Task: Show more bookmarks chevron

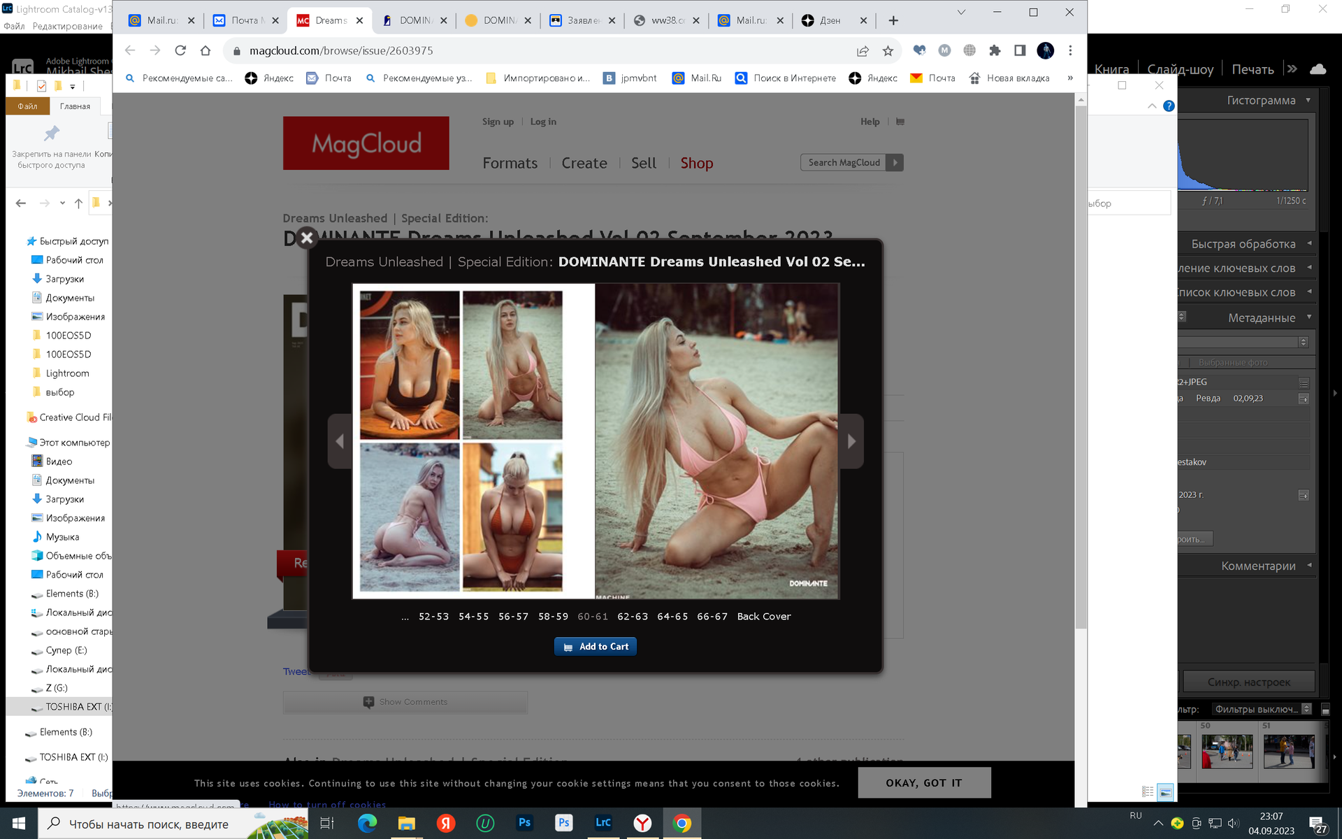Action: click(1070, 78)
